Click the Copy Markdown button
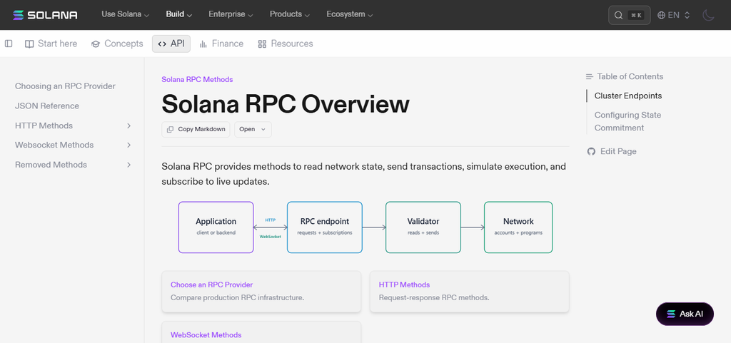Viewport: 731px width, 343px height. (x=196, y=129)
